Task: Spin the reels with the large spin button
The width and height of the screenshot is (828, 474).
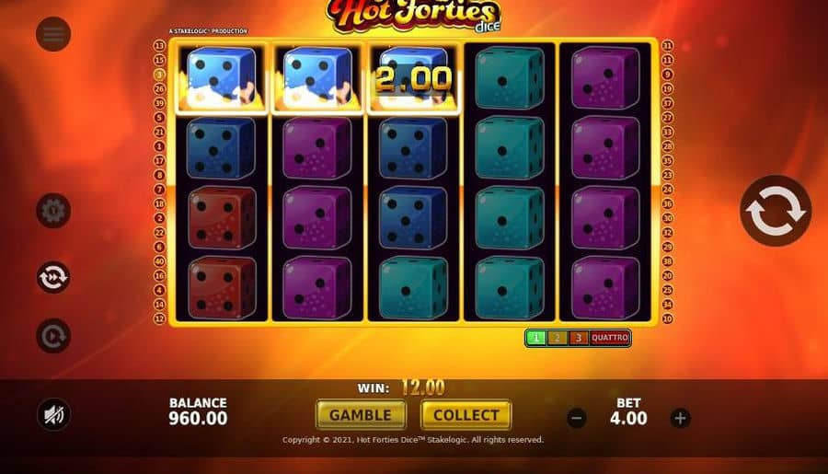Action: 776,211
